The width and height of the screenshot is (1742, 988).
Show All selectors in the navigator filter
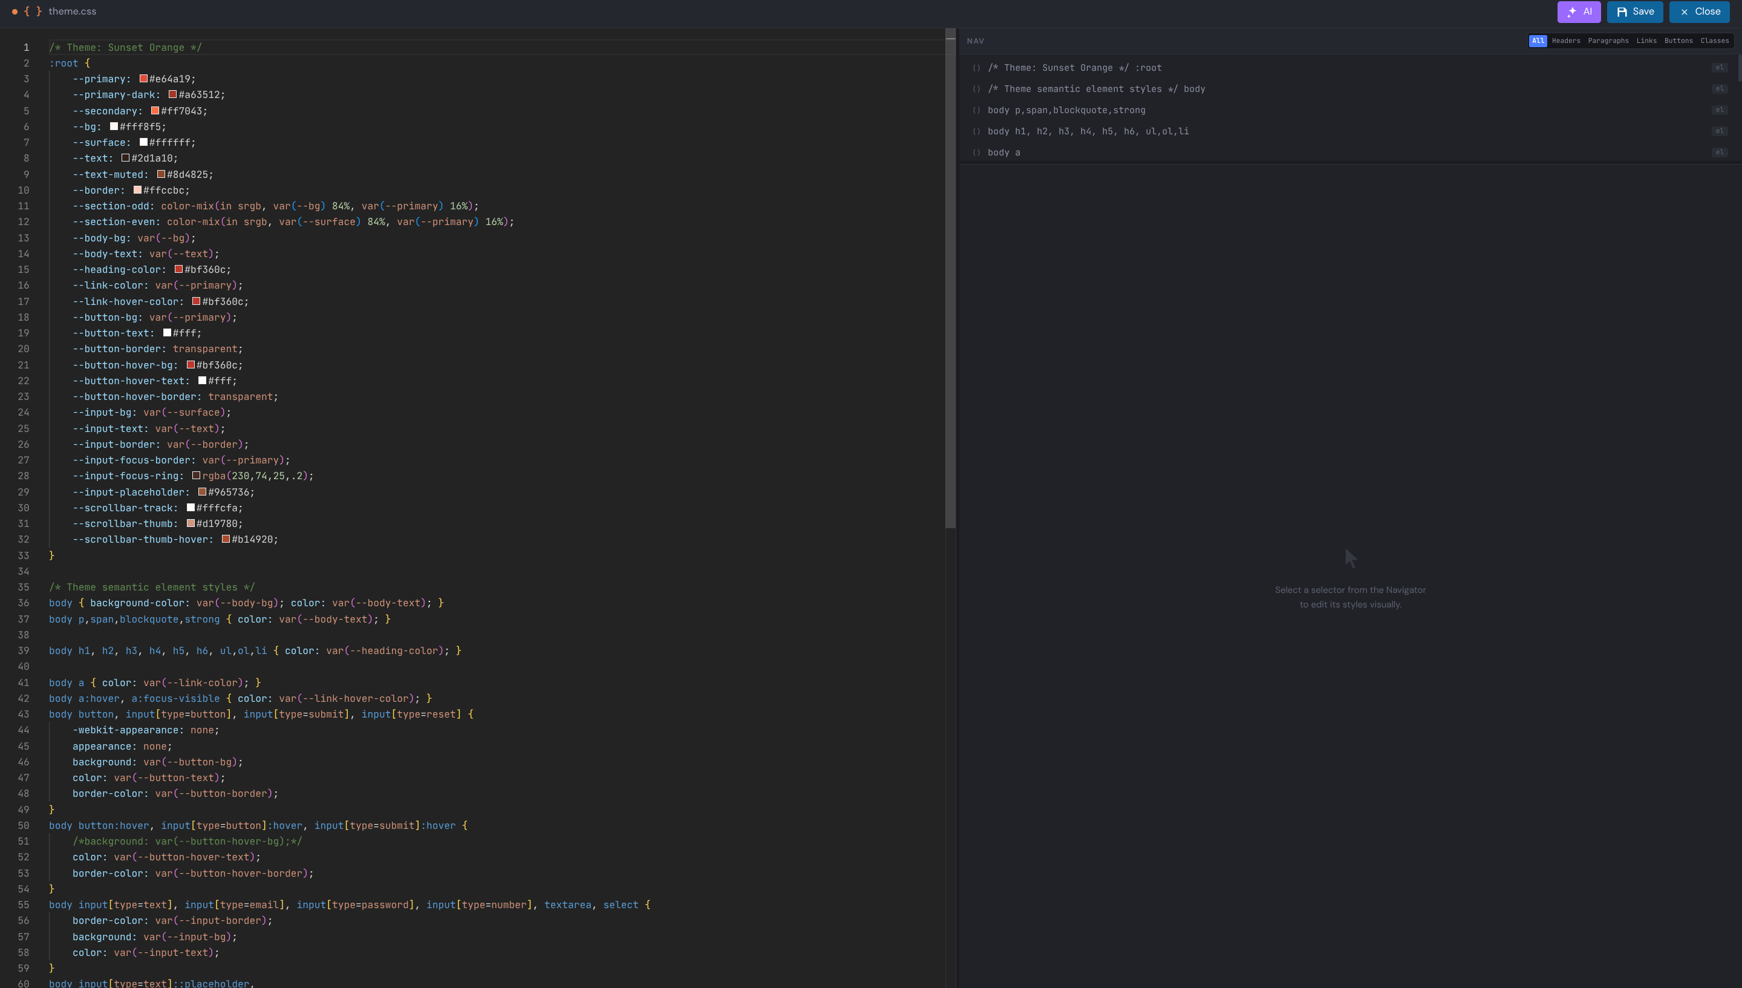coord(1538,41)
